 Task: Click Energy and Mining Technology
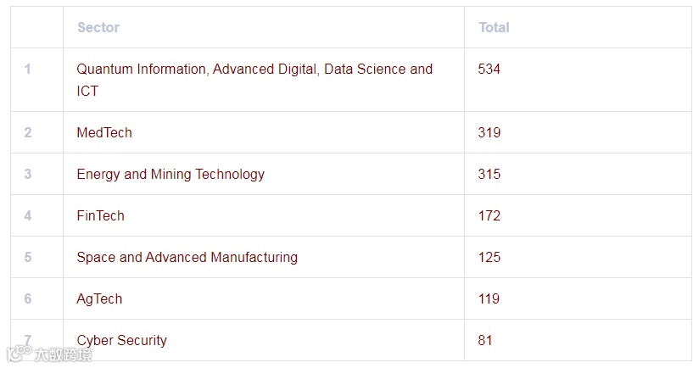[171, 174]
